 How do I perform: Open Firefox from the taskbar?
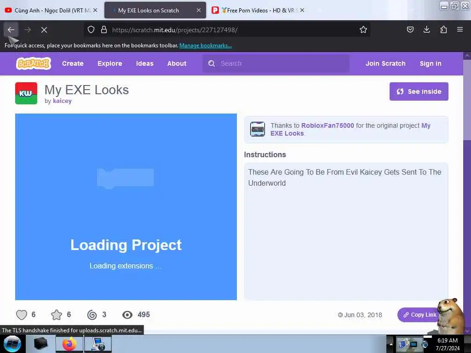point(69,344)
